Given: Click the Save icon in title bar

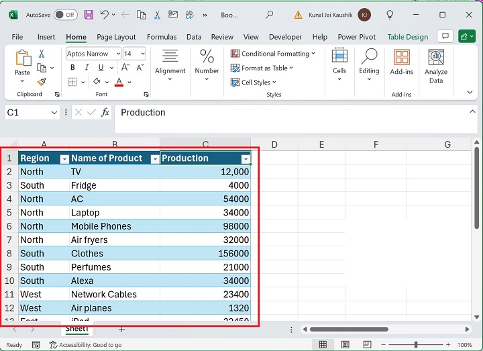Looking at the screenshot, I should [89, 15].
